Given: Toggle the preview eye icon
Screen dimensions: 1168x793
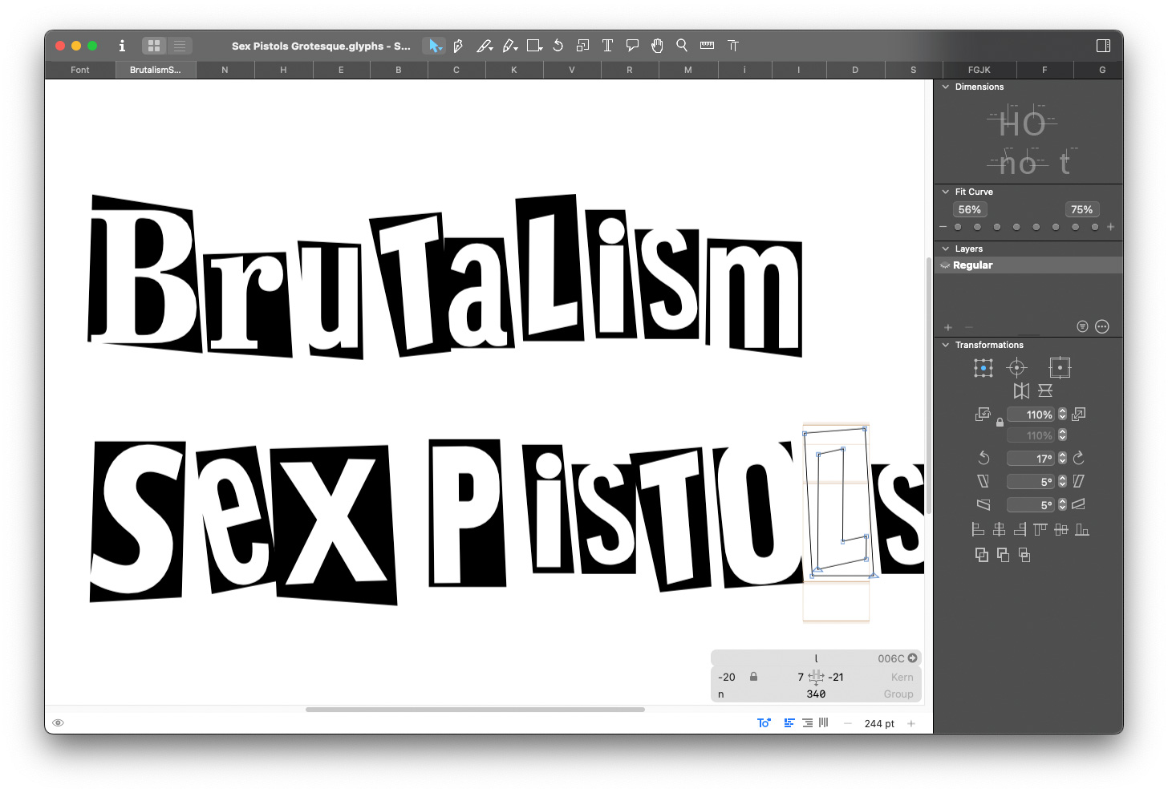Looking at the screenshot, I should click(58, 723).
